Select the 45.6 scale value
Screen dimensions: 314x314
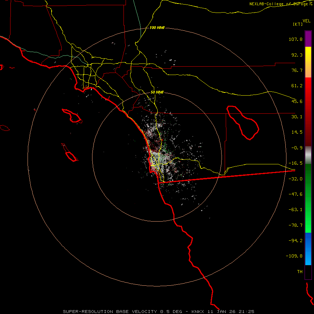[x=297, y=101]
